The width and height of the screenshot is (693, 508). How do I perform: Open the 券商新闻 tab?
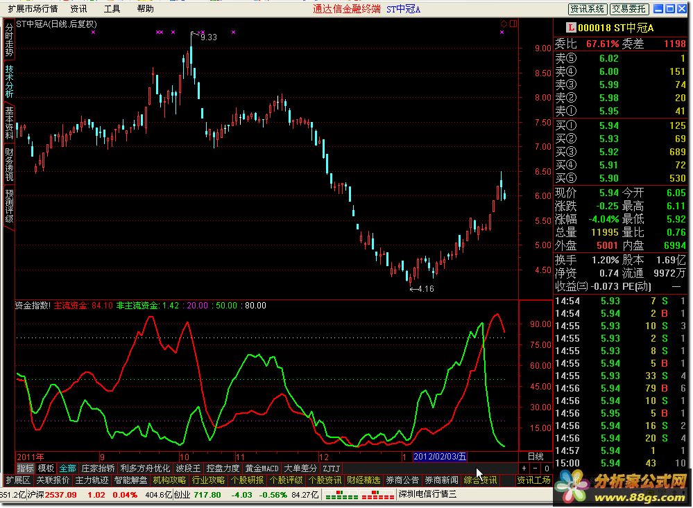[441, 480]
